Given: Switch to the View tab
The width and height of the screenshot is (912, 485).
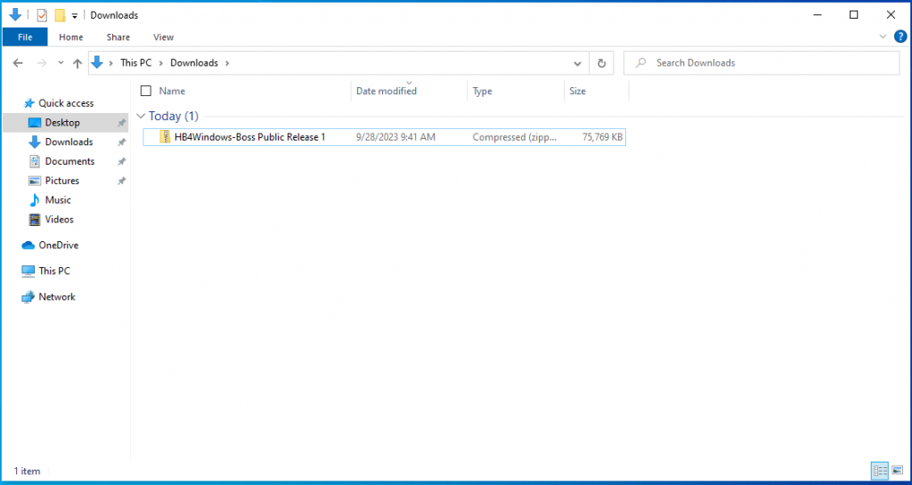Looking at the screenshot, I should click(163, 37).
